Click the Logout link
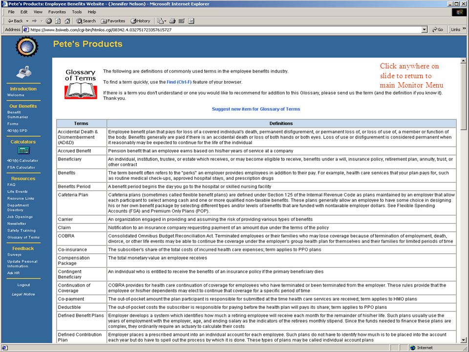The height and width of the screenshot is (352, 469). click(x=23, y=285)
